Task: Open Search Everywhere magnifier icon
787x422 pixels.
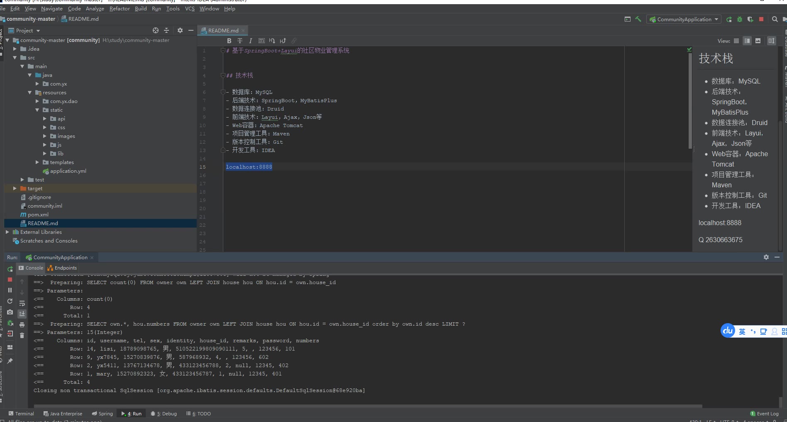Action: (x=775, y=19)
